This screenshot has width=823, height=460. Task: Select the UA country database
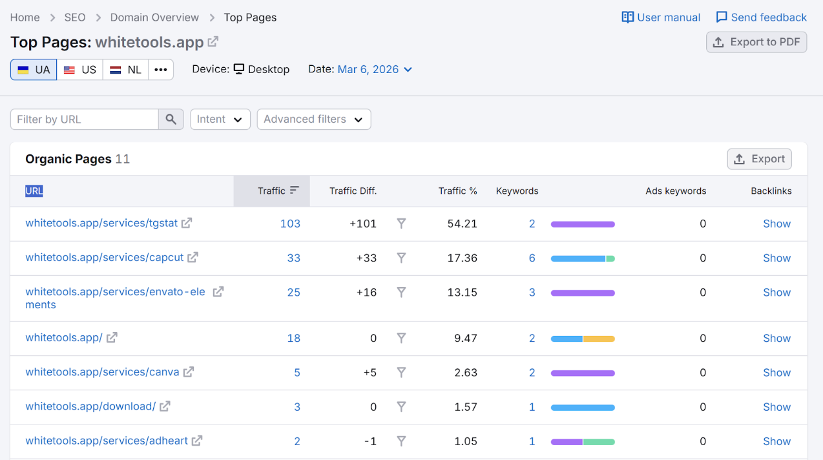[x=34, y=70]
